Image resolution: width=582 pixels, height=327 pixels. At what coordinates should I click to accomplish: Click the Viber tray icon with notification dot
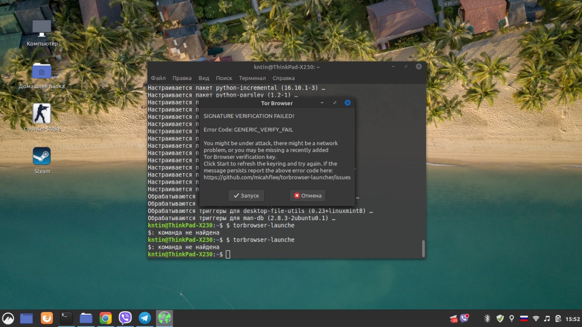pyautogui.click(x=464, y=318)
